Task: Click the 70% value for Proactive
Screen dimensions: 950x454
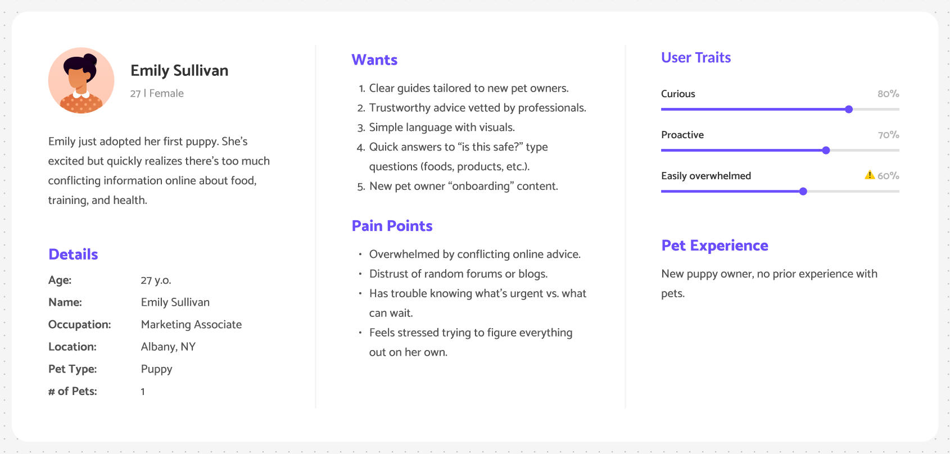Action: pos(888,135)
